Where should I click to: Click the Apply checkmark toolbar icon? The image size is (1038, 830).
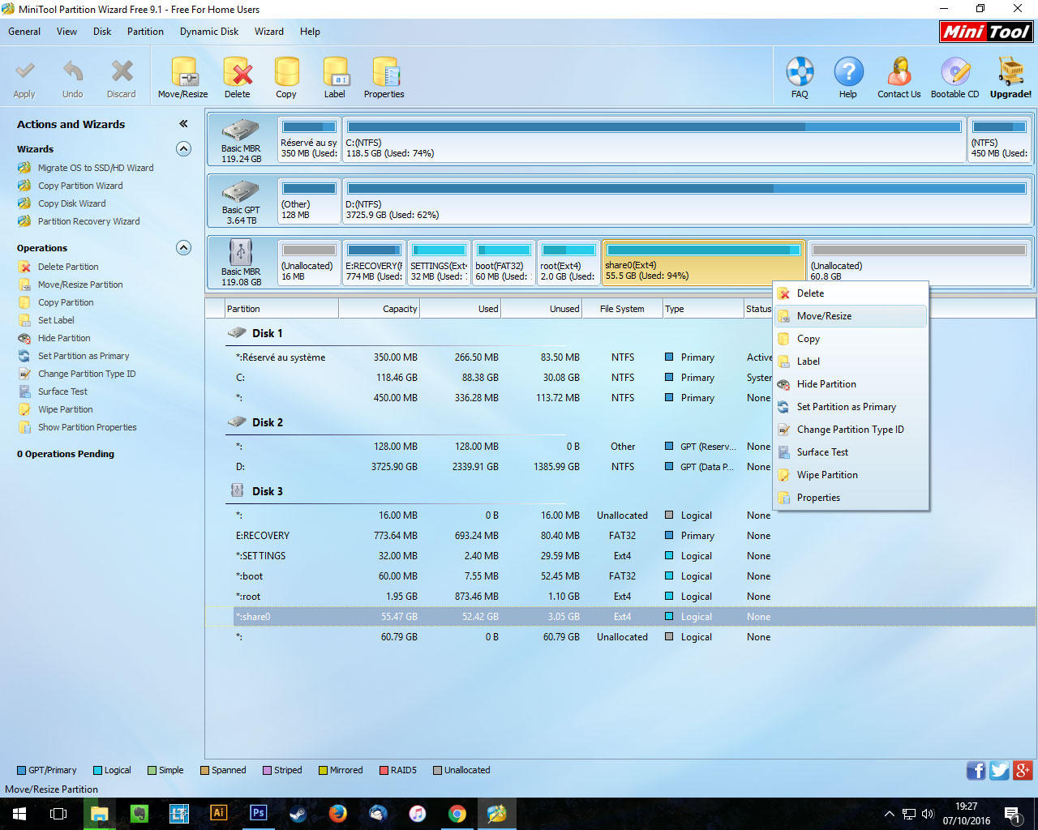point(24,78)
